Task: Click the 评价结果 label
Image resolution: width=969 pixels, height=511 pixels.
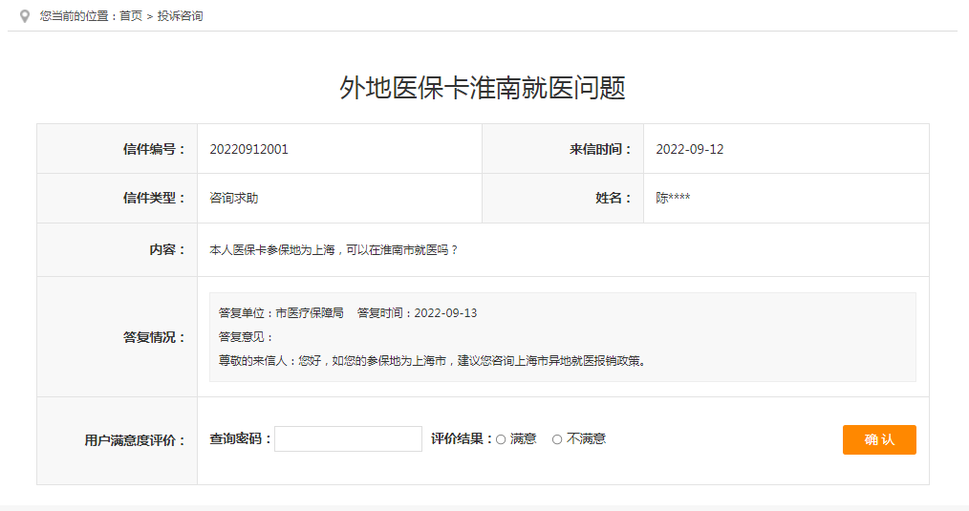Action: pyautogui.click(x=461, y=439)
